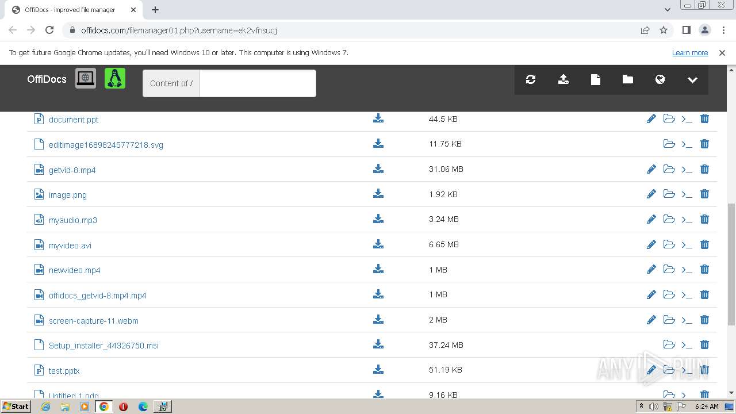Image resolution: width=736 pixels, height=414 pixels.
Task: Open the myaudio.mp3 file link
Action: (73, 220)
